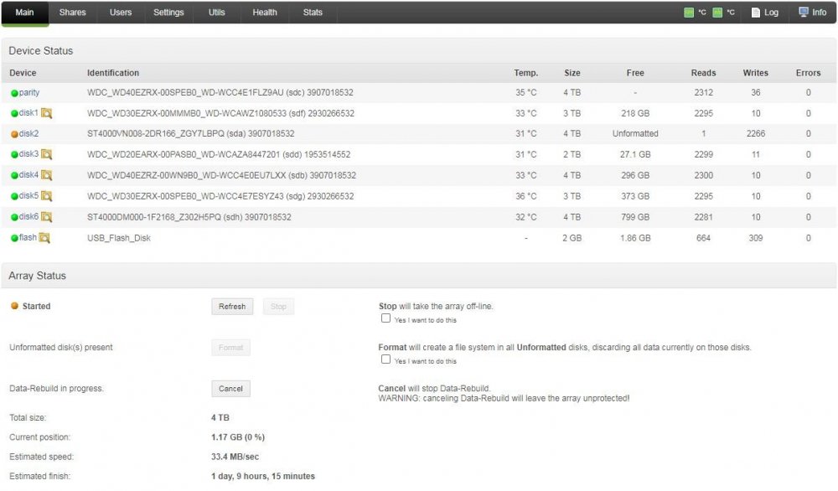Viewport: 838px width, 491px height.
Task: Open the disk5 device link
Action: pos(28,195)
